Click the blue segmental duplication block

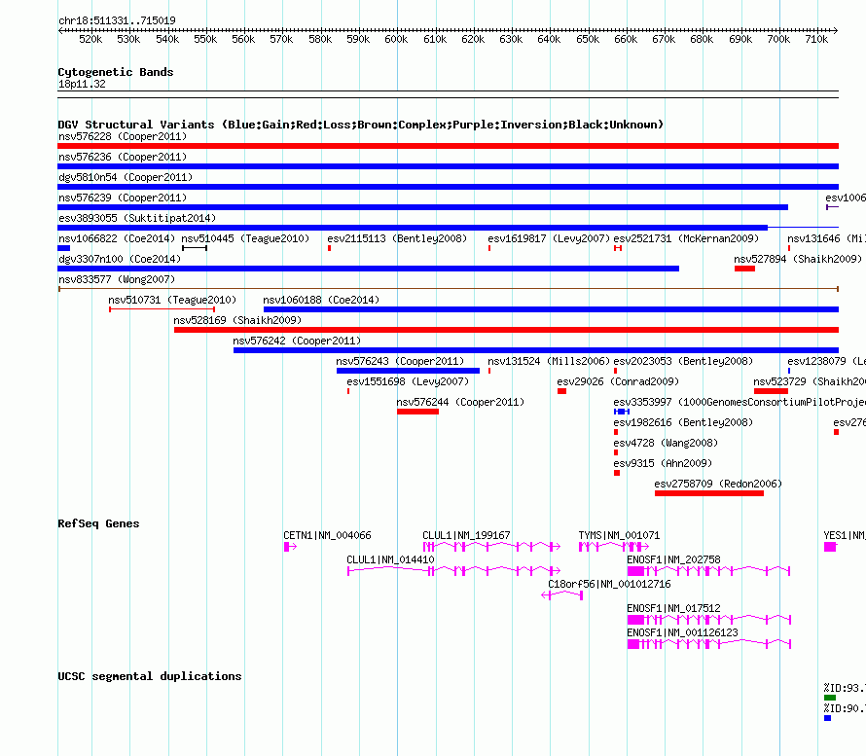[x=827, y=718]
